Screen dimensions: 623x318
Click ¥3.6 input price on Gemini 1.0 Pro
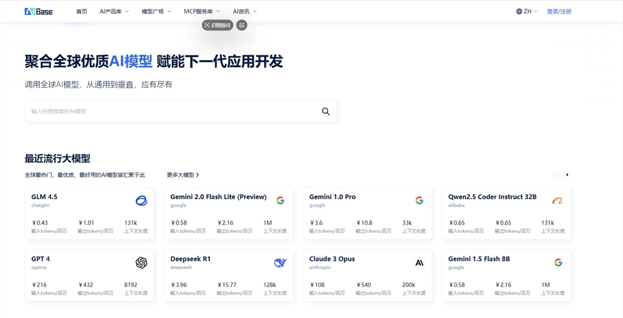pos(316,223)
